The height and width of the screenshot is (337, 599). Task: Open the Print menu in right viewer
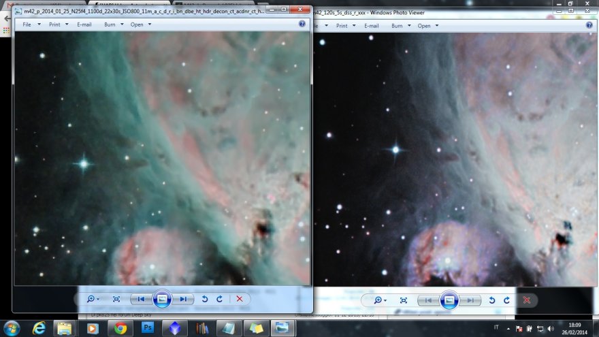pyautogui.click(x=342, y=26)
